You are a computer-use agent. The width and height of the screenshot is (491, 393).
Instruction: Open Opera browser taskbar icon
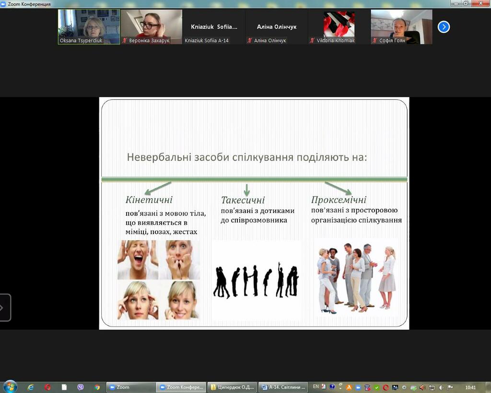pos(47,387)
